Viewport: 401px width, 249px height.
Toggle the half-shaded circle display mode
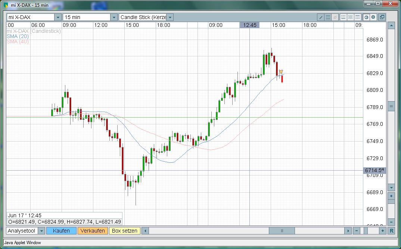pyautogui.click(x=366, y=17)
